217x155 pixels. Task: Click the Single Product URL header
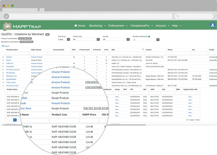pos(190,89)
